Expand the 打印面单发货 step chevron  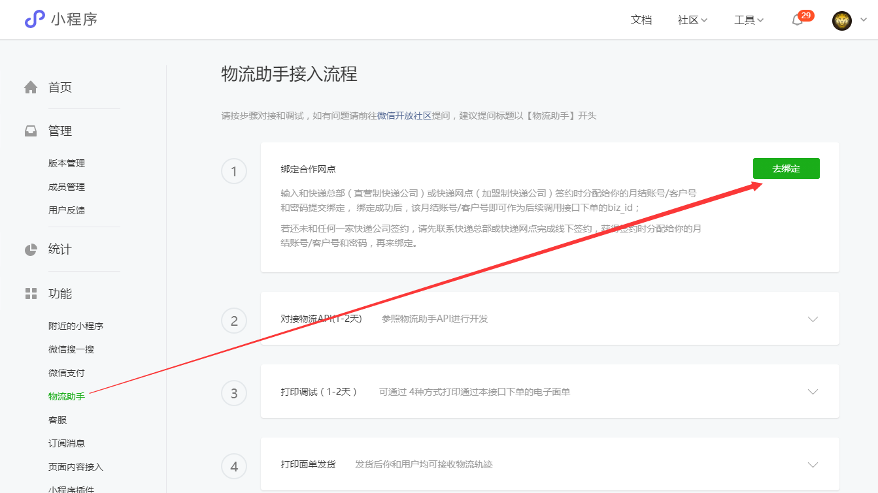813,465
